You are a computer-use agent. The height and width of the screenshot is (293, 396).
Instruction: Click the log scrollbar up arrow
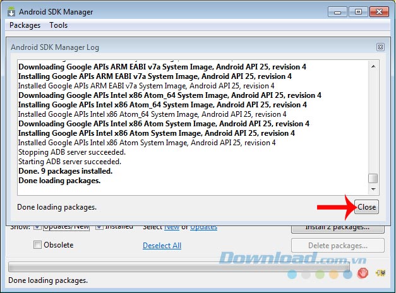pyautogui.click(x=373, y=66)
